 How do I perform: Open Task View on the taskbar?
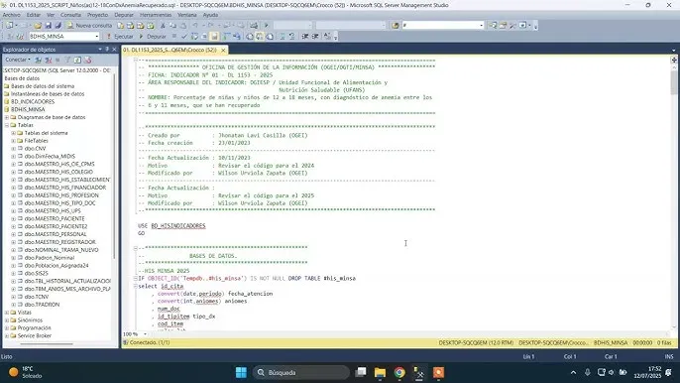click(361, 372)
